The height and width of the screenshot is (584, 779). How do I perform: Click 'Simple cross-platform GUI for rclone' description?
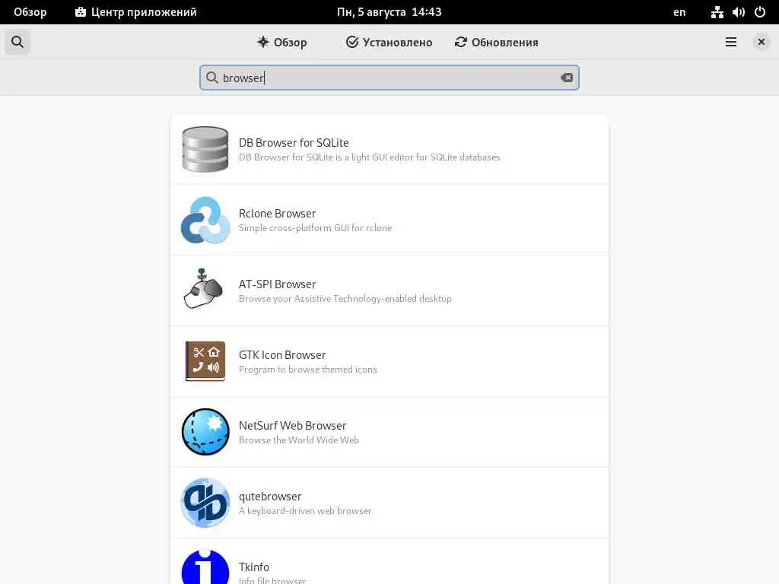[x=316, y=228]
